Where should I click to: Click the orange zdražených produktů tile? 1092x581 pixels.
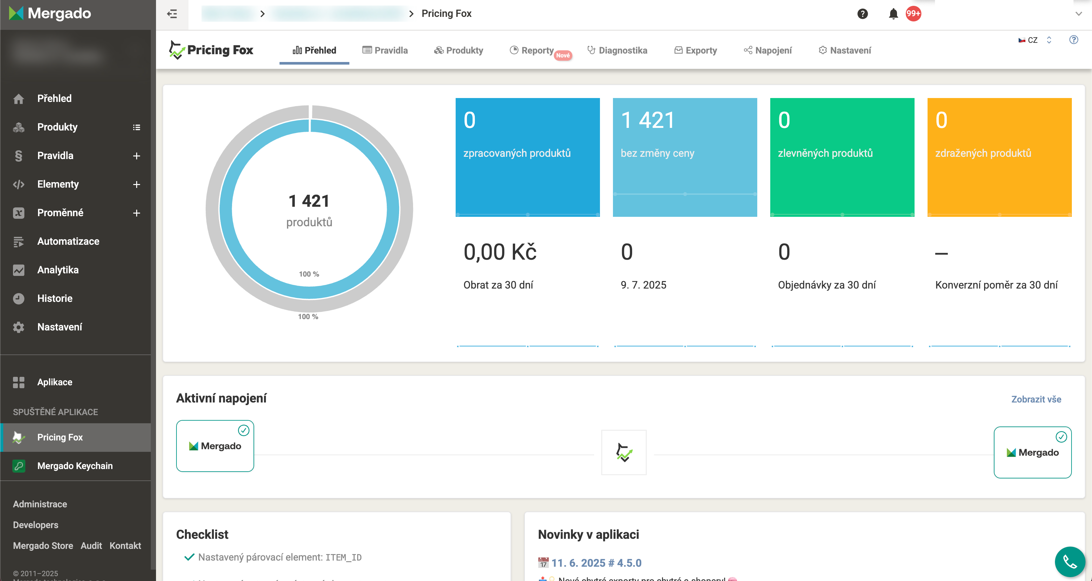click(x=999, y=157)
